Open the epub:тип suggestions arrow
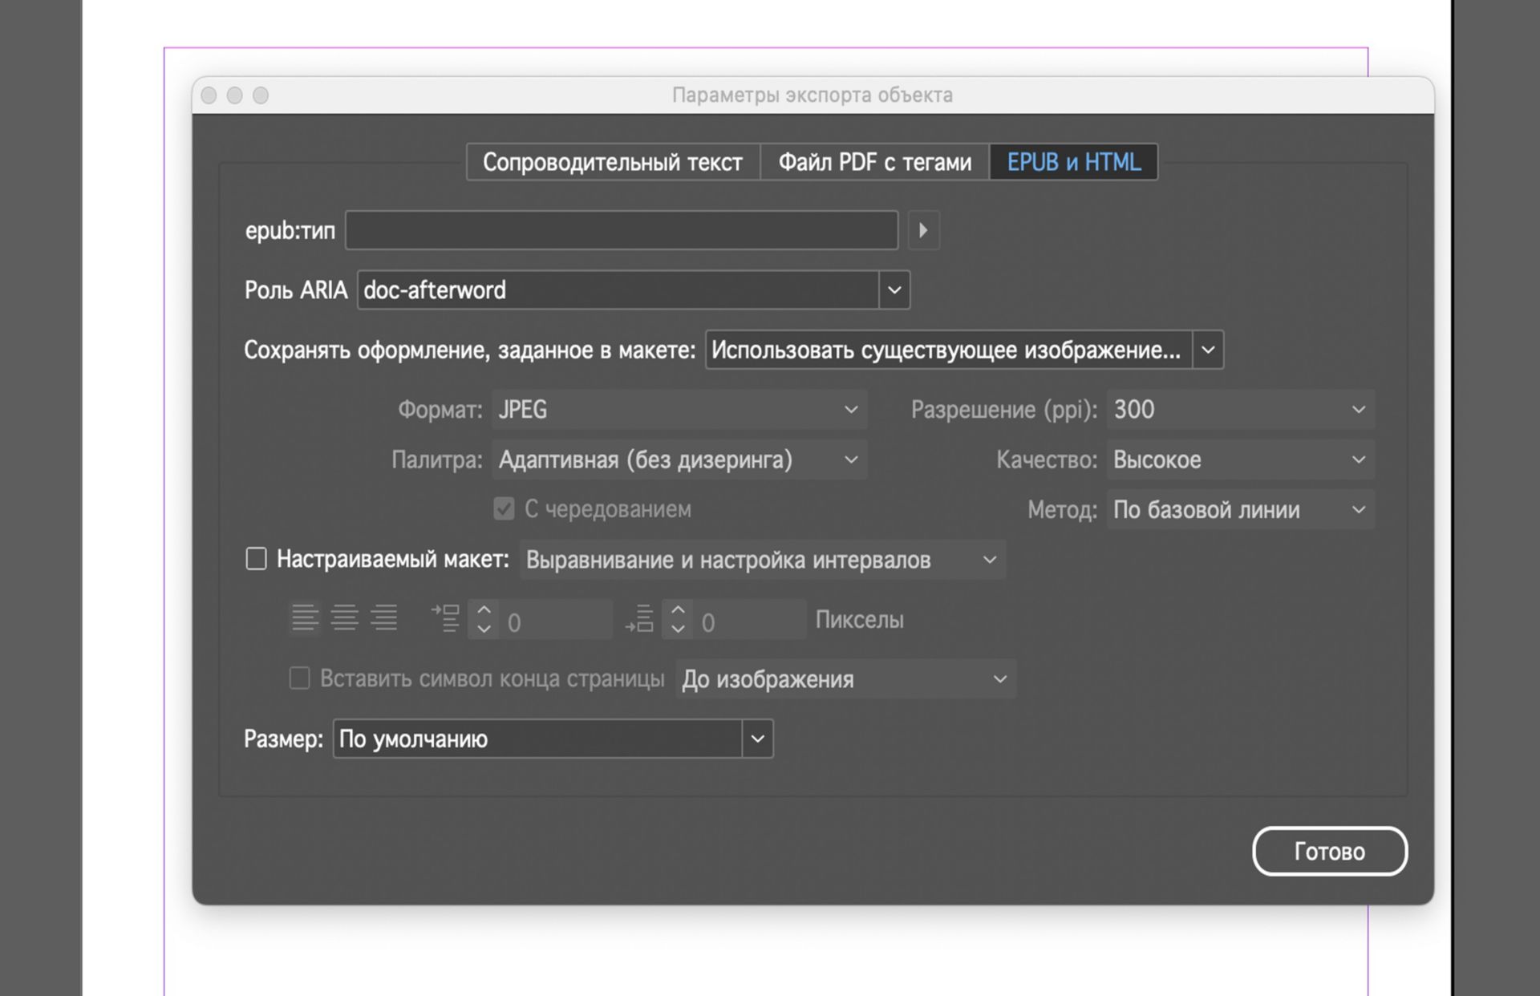1540x996 pixels. coord(923,230)
